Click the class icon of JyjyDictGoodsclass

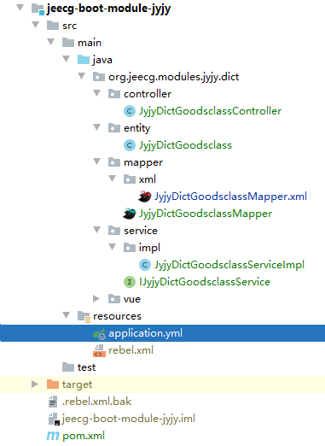pyautogui.click(x=130, y=145)
